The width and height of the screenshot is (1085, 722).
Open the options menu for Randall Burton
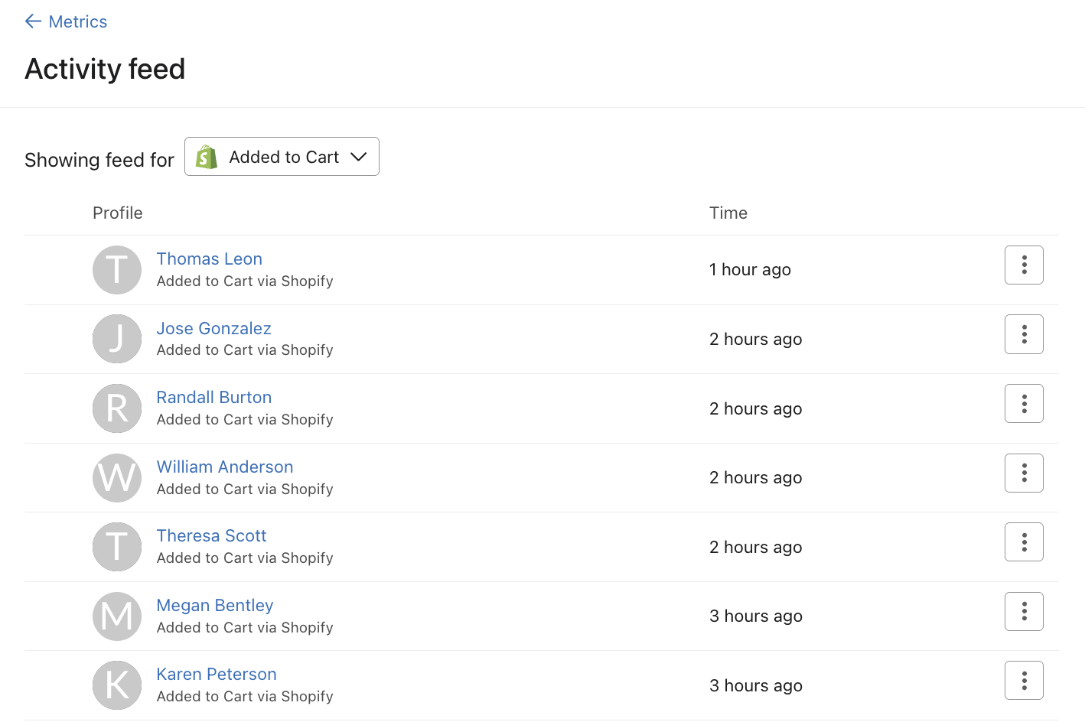pos(1024,403)
